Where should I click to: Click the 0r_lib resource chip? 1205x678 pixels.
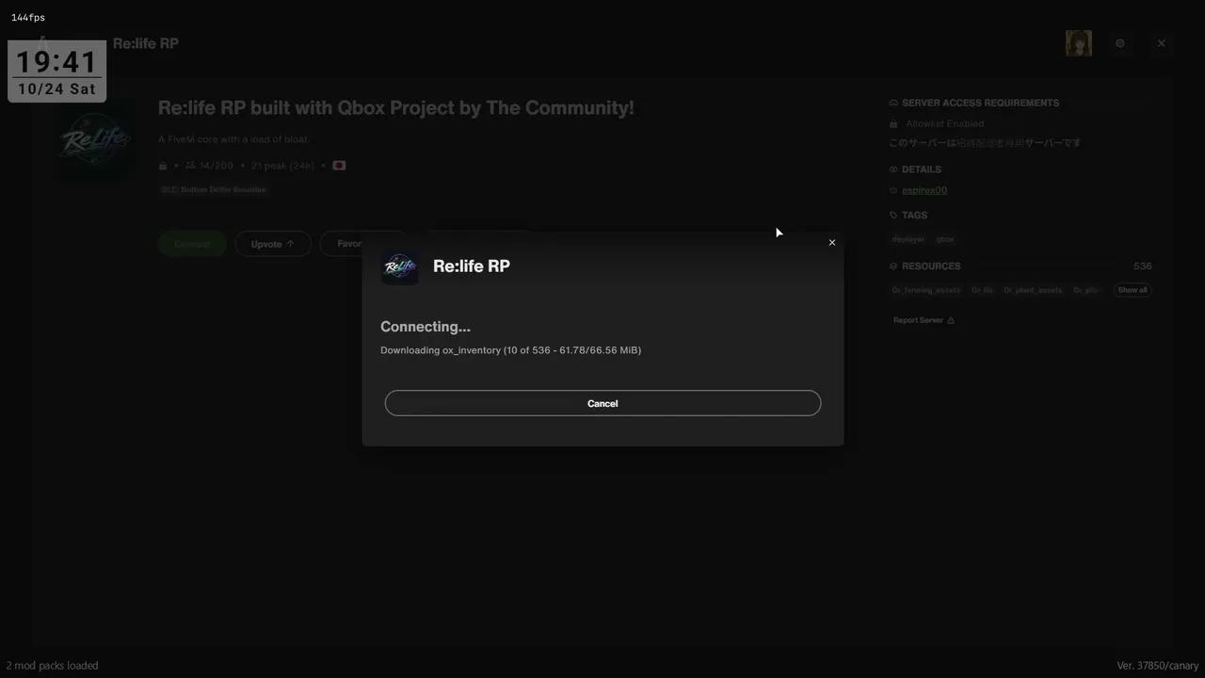(982, 290)
